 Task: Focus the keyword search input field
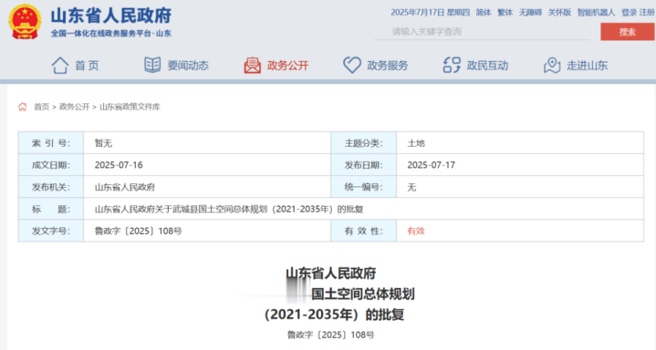[x=482, y=32]
